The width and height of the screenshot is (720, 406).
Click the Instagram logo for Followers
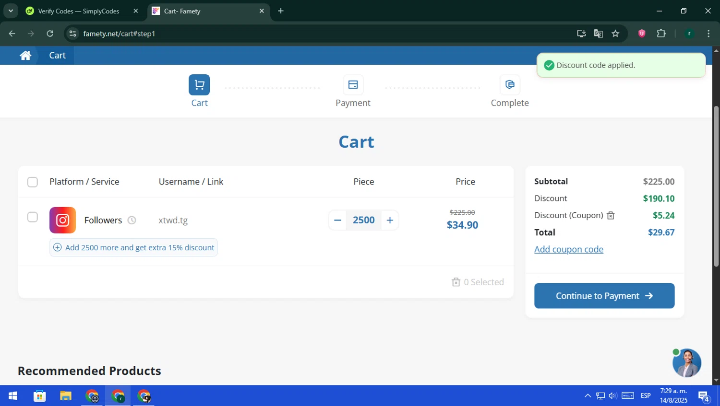(x=63, y=220)
